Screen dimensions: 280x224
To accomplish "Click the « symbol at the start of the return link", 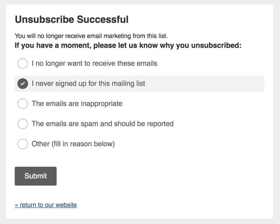I will tap(16, 205).
